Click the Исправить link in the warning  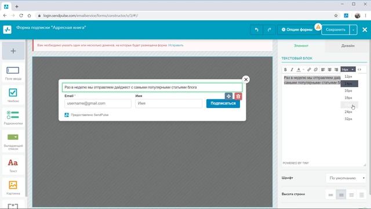coord(176,45)
